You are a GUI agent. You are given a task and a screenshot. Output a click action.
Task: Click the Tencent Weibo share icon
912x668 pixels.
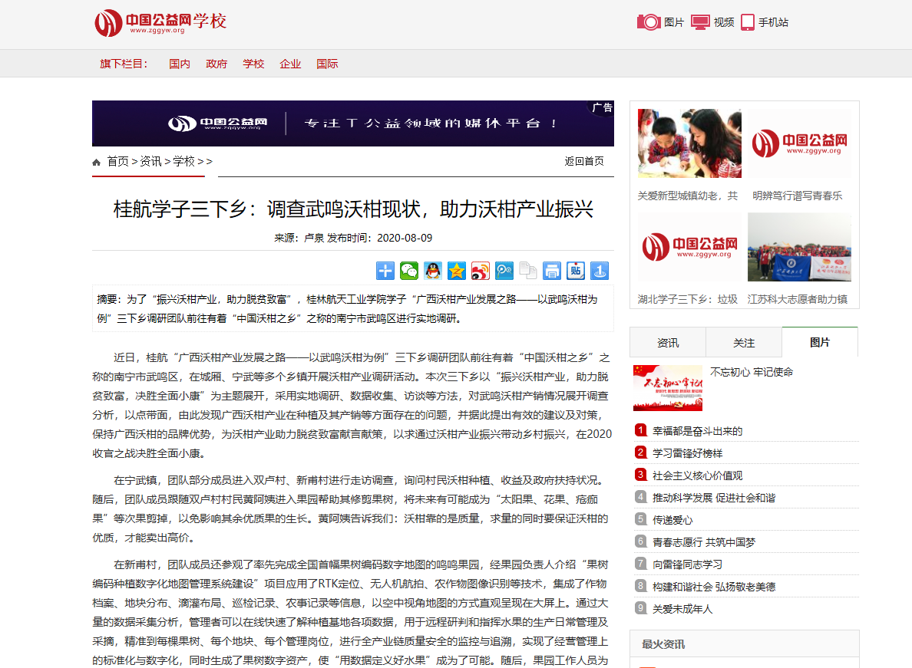click(504, 270)
